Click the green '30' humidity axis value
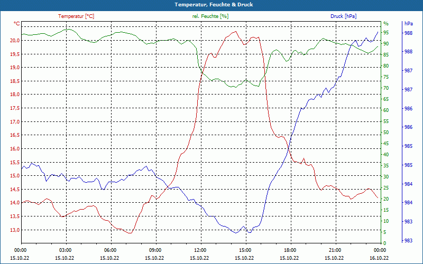The image size is (423, 264). pos(386,177)
